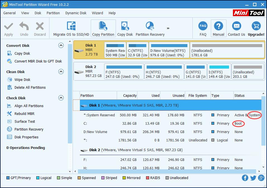Viewport: 267px width, 188px height.
Task: Click the partition list horizontal scrollbar
Action: 167,171
